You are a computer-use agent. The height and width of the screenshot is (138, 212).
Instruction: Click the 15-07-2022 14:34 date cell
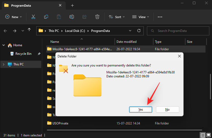click(x=128, y=123)
